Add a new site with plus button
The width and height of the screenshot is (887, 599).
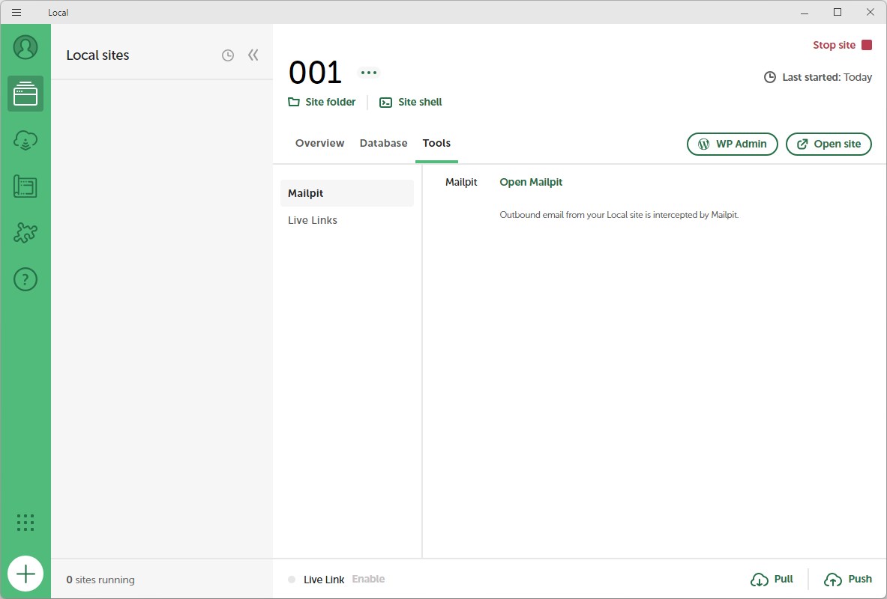pyautogui.click(x=25, y=574)
